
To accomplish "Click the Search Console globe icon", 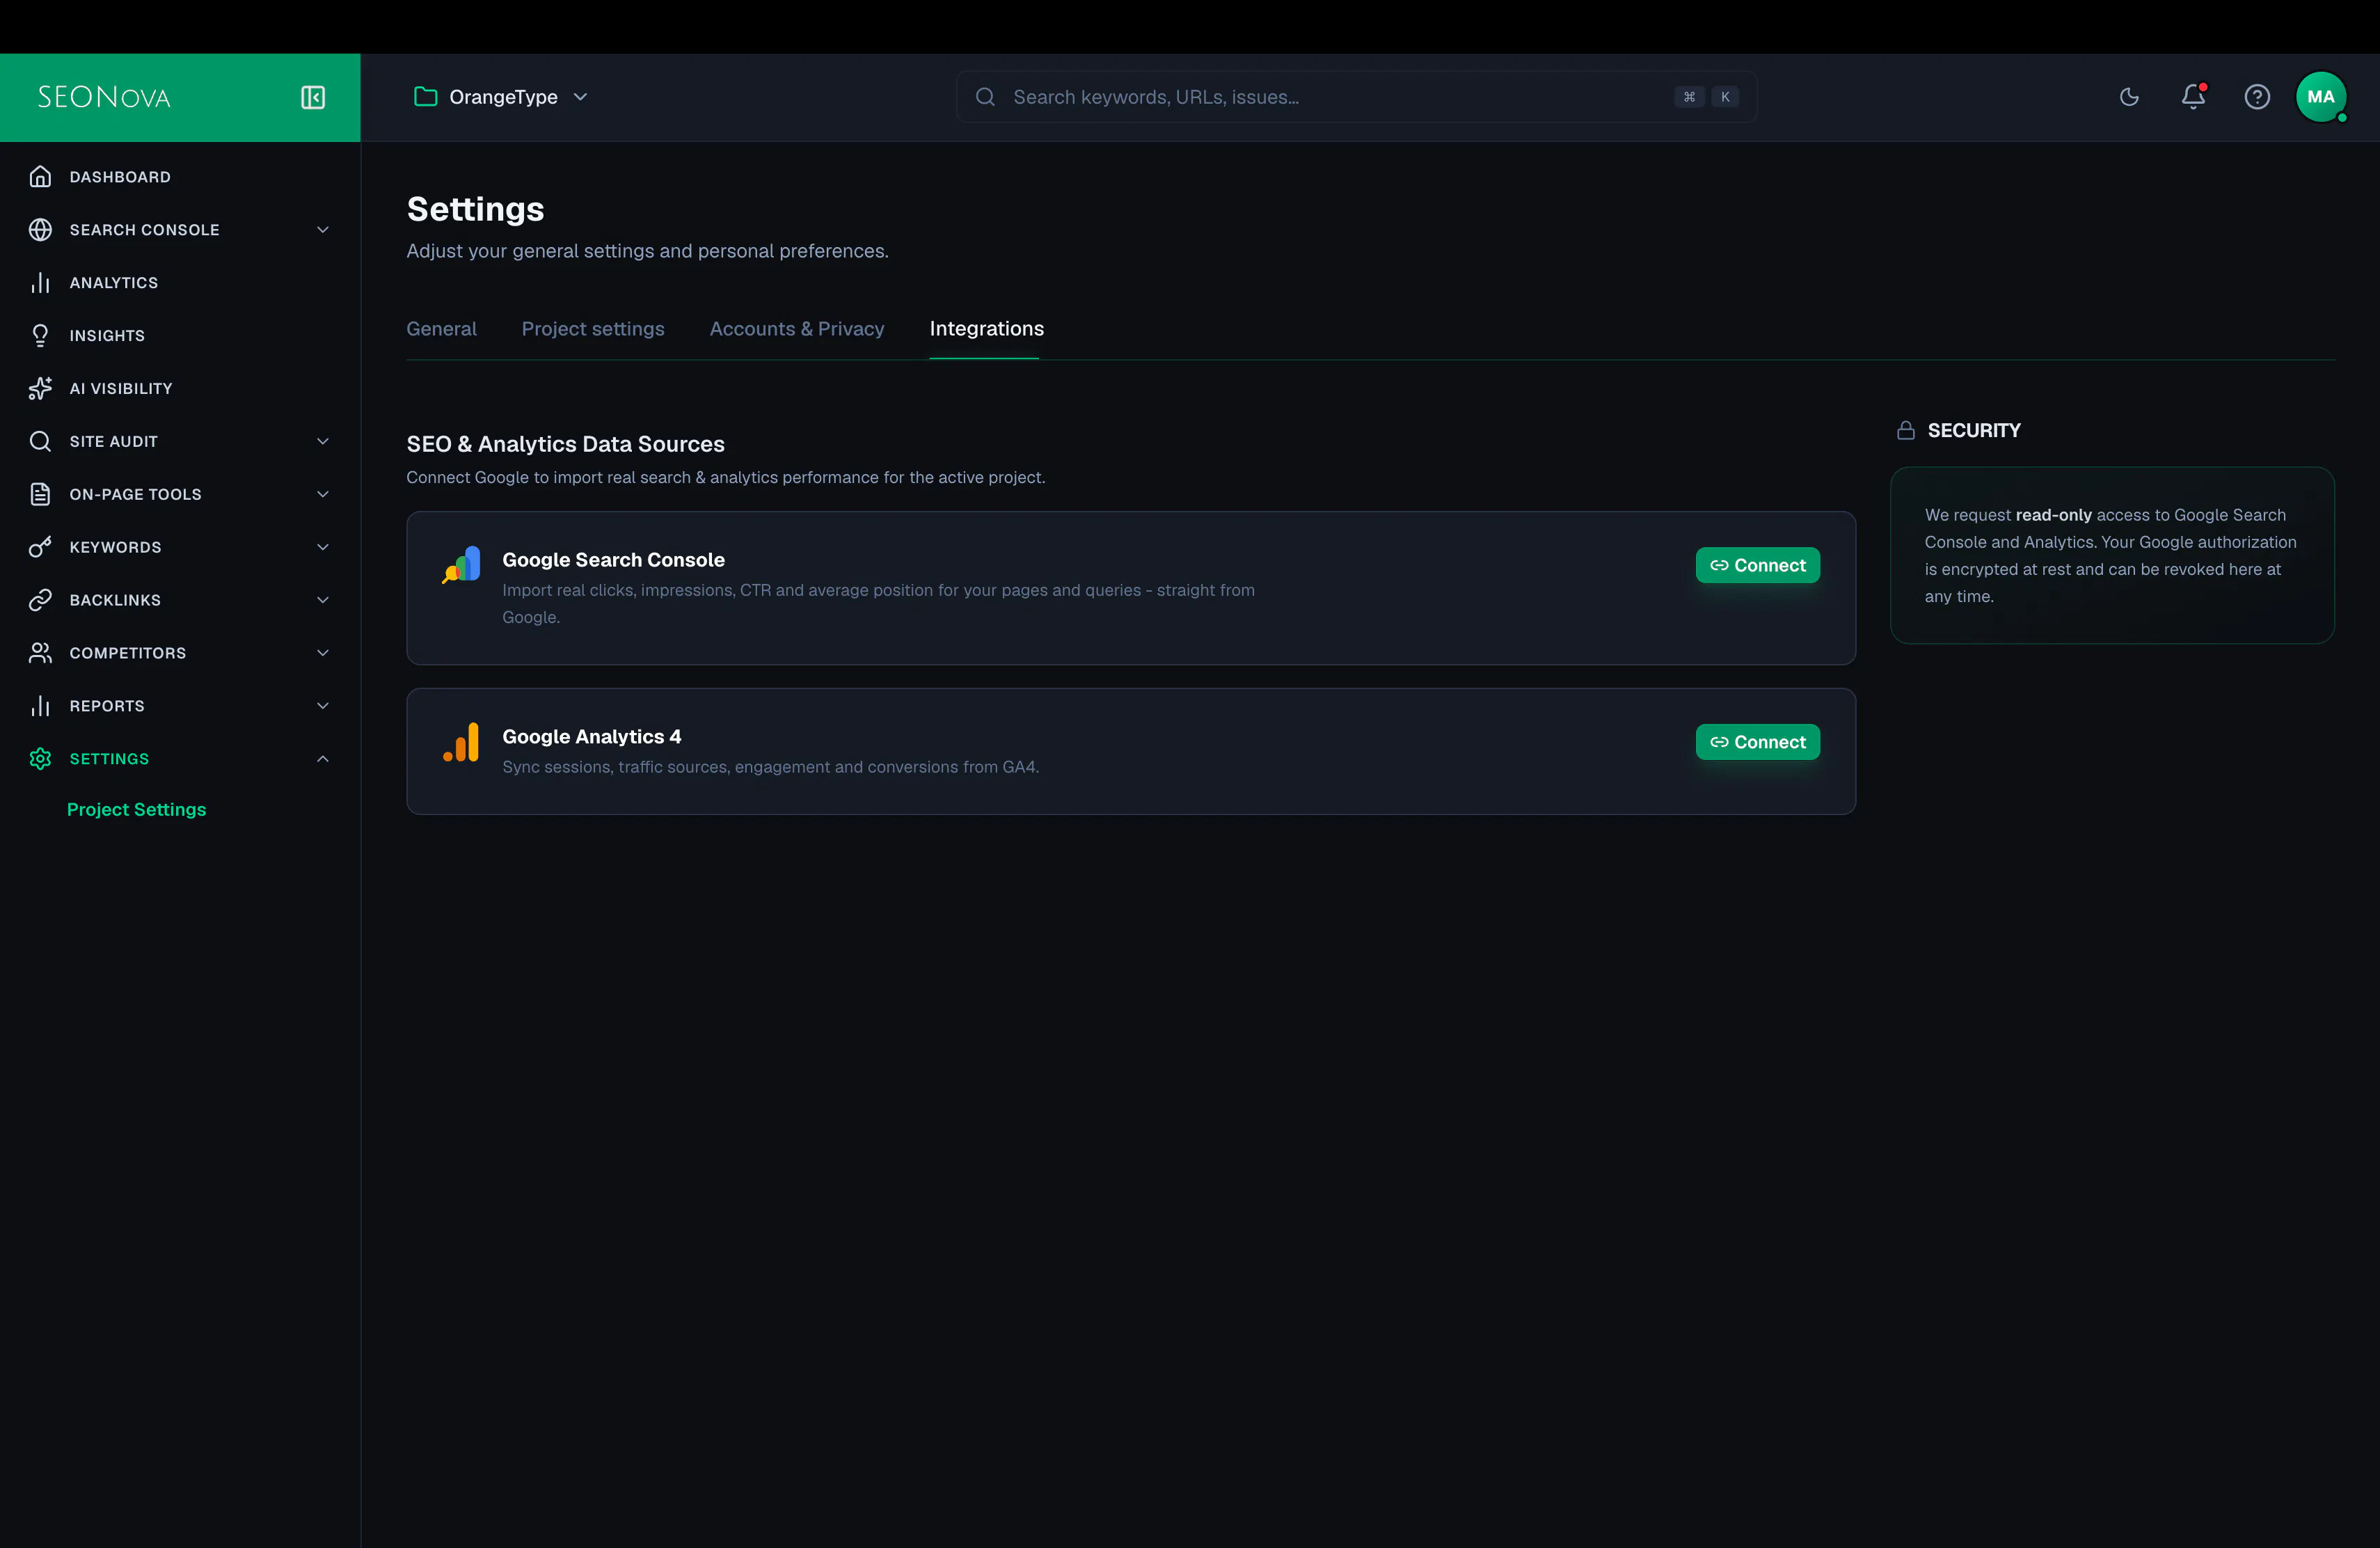I will (40, 230).
